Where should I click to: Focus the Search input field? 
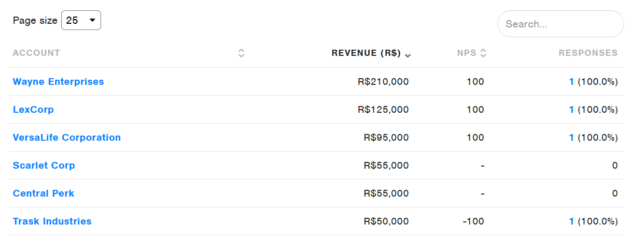coord(560,24)
